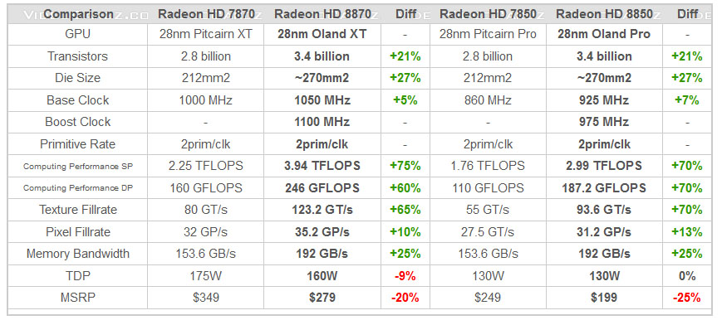Select the Comparison header cell

[x=78, y=14]
